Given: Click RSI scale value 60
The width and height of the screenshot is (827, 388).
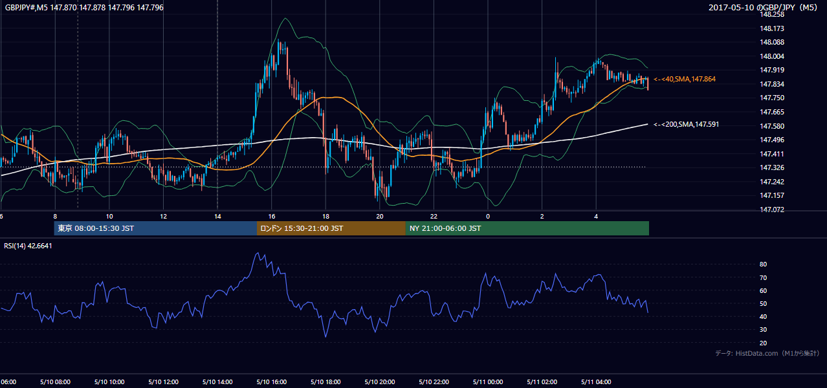Looking at the screenshot, I should coord(763,290).
